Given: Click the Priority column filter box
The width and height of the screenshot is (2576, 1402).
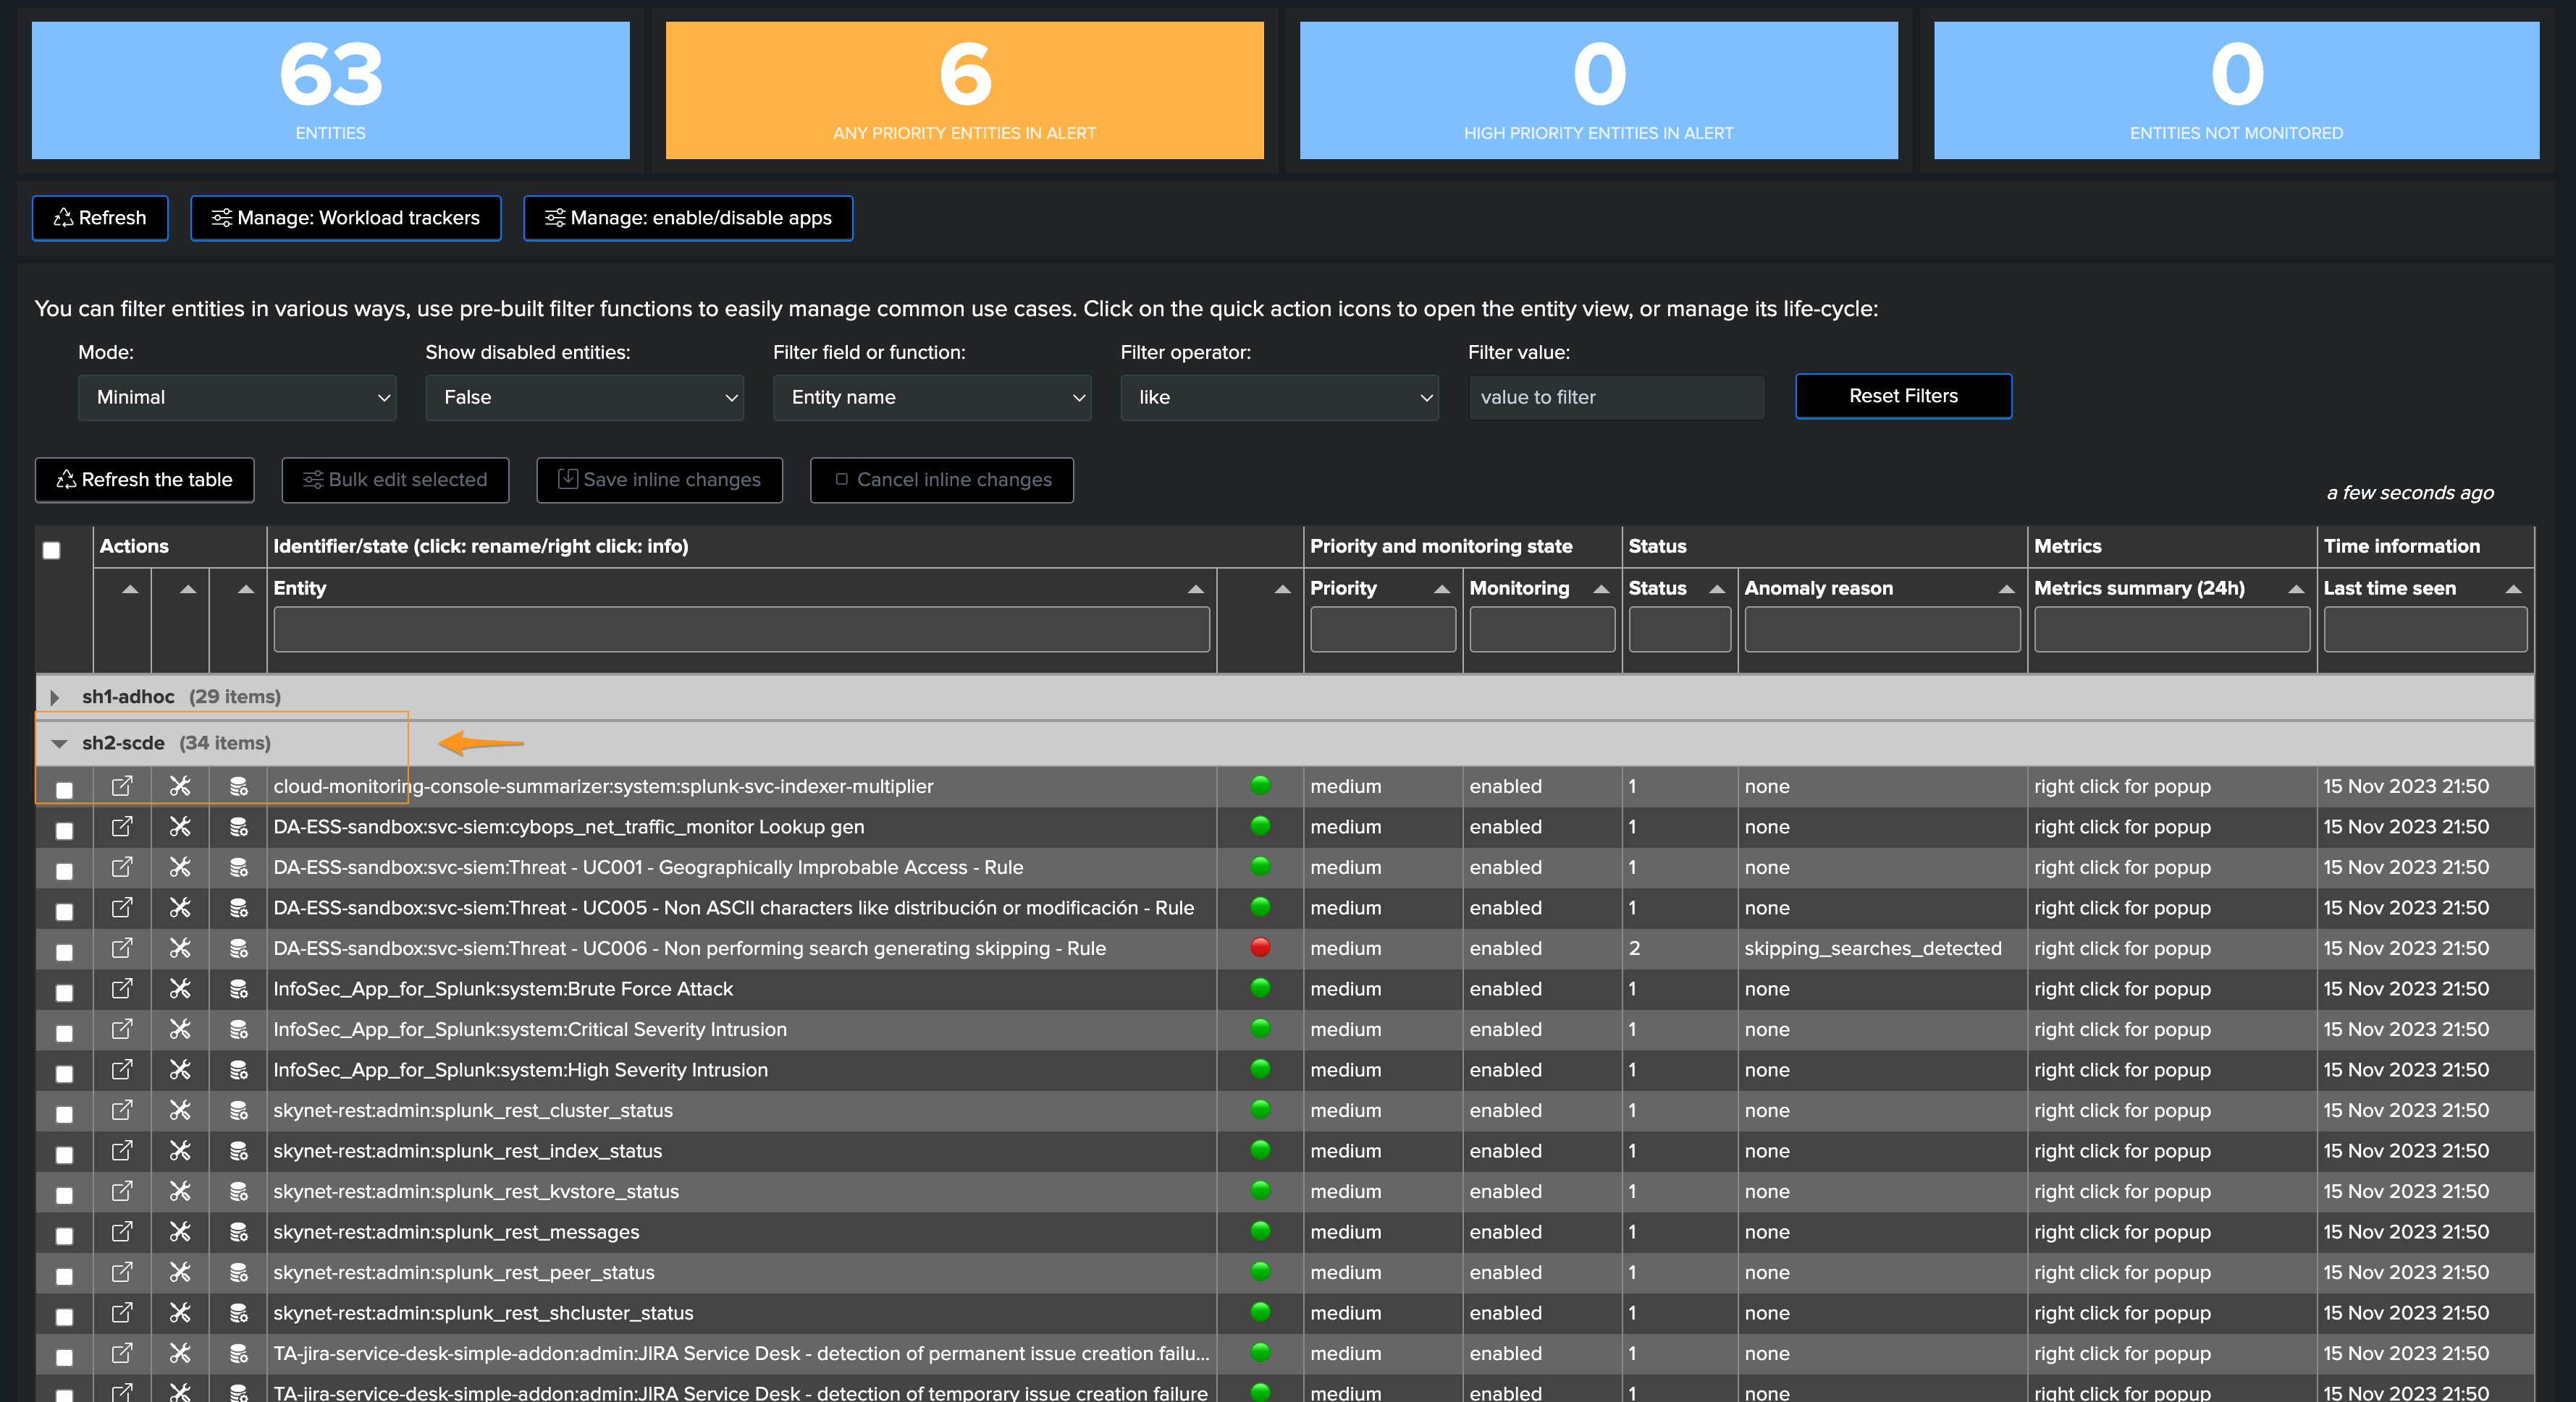Looking at the screenshot, I should pos(1382,629).
